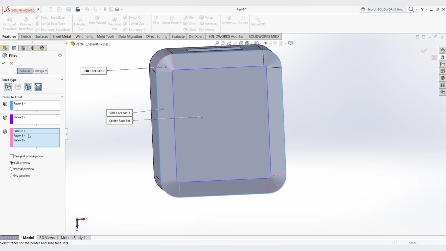Open the Evaluate tab
The image size is (446, 251).
pyautogui.click(x=178, y=37)
